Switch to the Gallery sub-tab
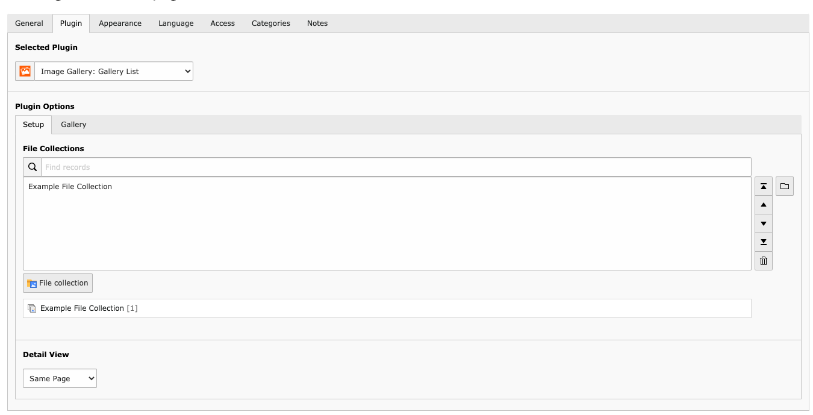Screen dimensions: 813x415 73,125
